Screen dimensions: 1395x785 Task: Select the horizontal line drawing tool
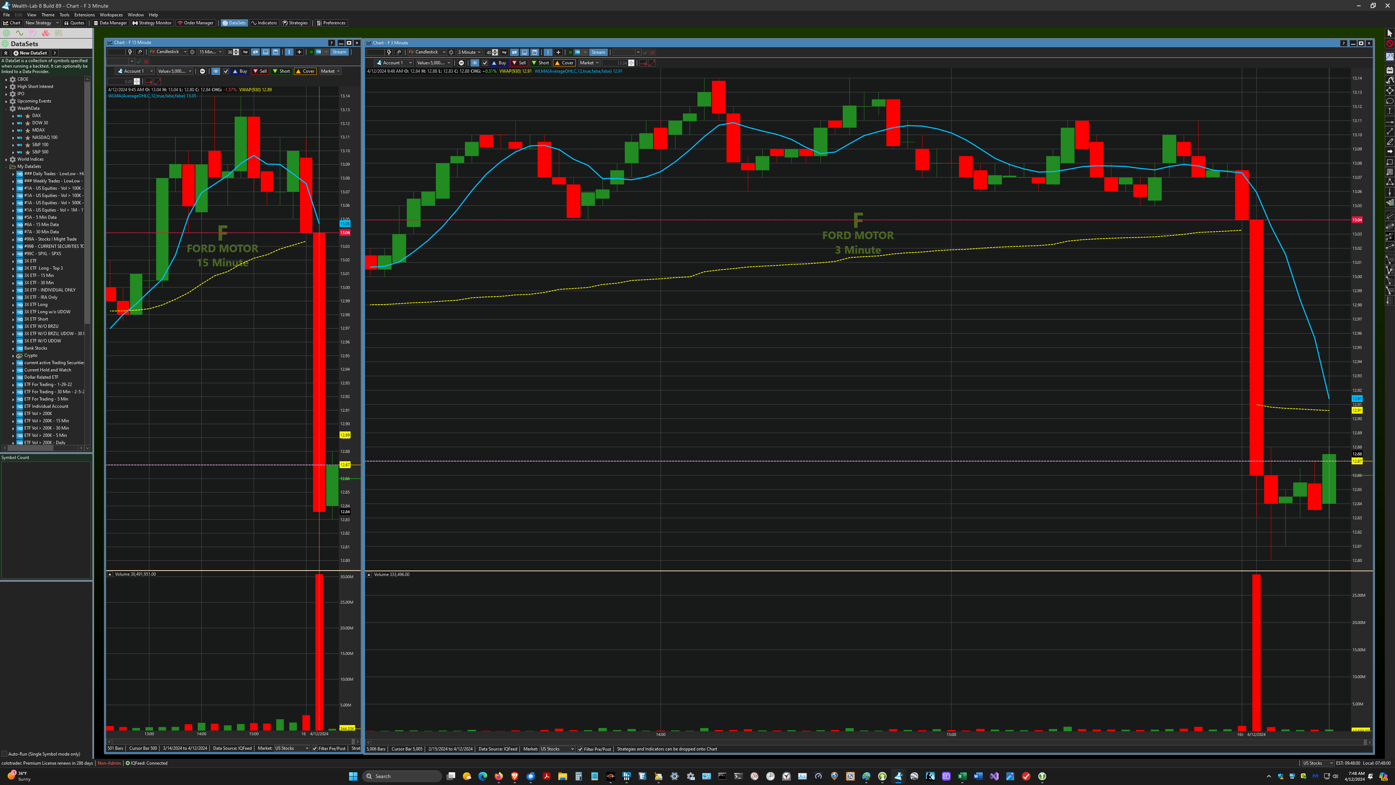pos(1390,122)
